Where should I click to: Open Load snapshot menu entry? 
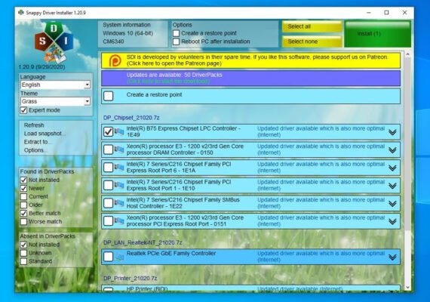coord(45,134)
